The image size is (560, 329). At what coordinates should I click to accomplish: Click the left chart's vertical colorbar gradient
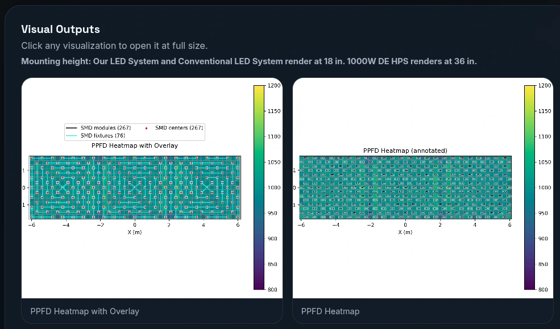(x=259, y=188)
